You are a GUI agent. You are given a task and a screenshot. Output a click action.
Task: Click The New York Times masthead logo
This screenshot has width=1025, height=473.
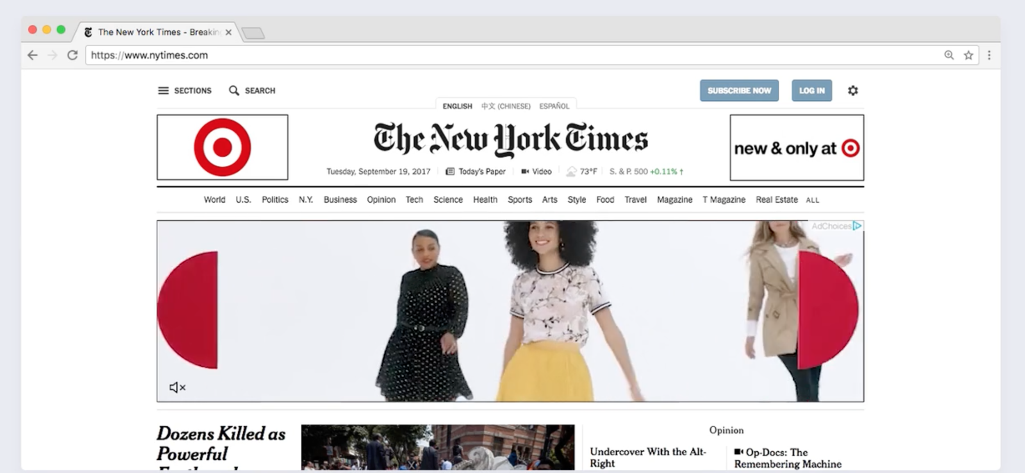pos(510,140)
